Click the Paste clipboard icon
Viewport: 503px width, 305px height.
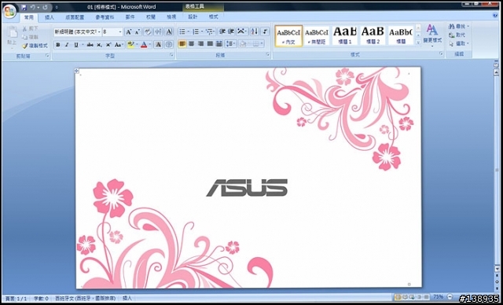pyautogui.click(x=13, y=32)
